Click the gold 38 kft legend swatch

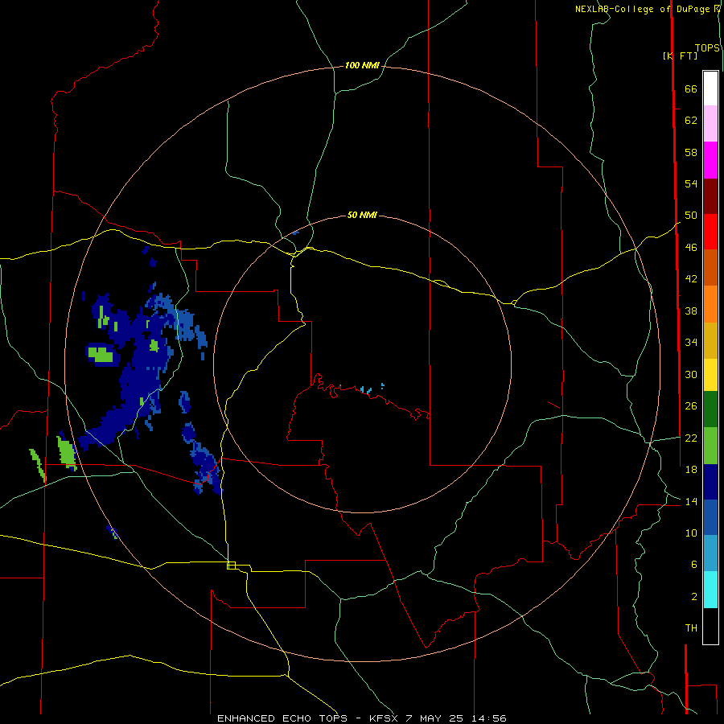pyautogui.click(x=710, y=340)
